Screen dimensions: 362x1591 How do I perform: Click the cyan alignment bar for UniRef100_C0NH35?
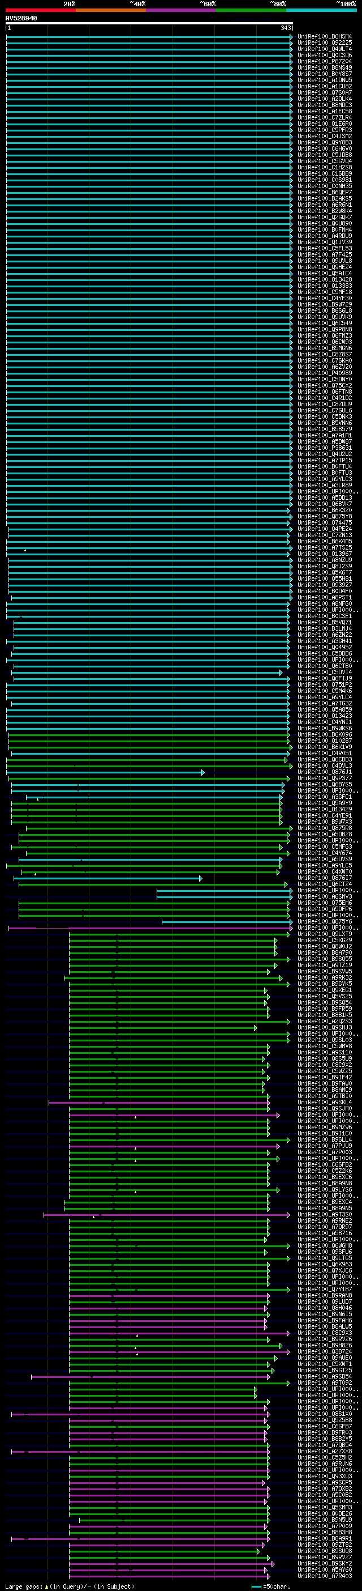[x=149, y=186]
